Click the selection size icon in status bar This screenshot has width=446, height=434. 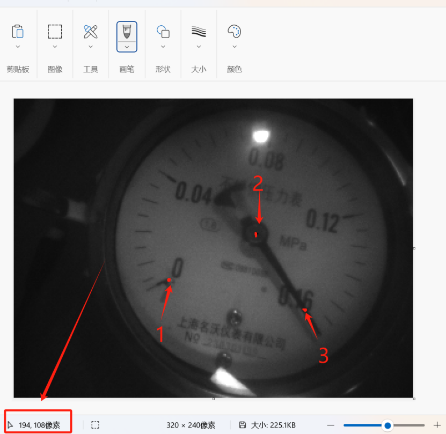[x=96, y=425]
